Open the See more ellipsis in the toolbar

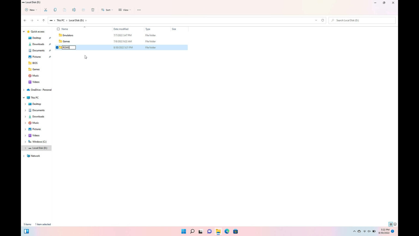pyautogui.click(x=139, y=10)
